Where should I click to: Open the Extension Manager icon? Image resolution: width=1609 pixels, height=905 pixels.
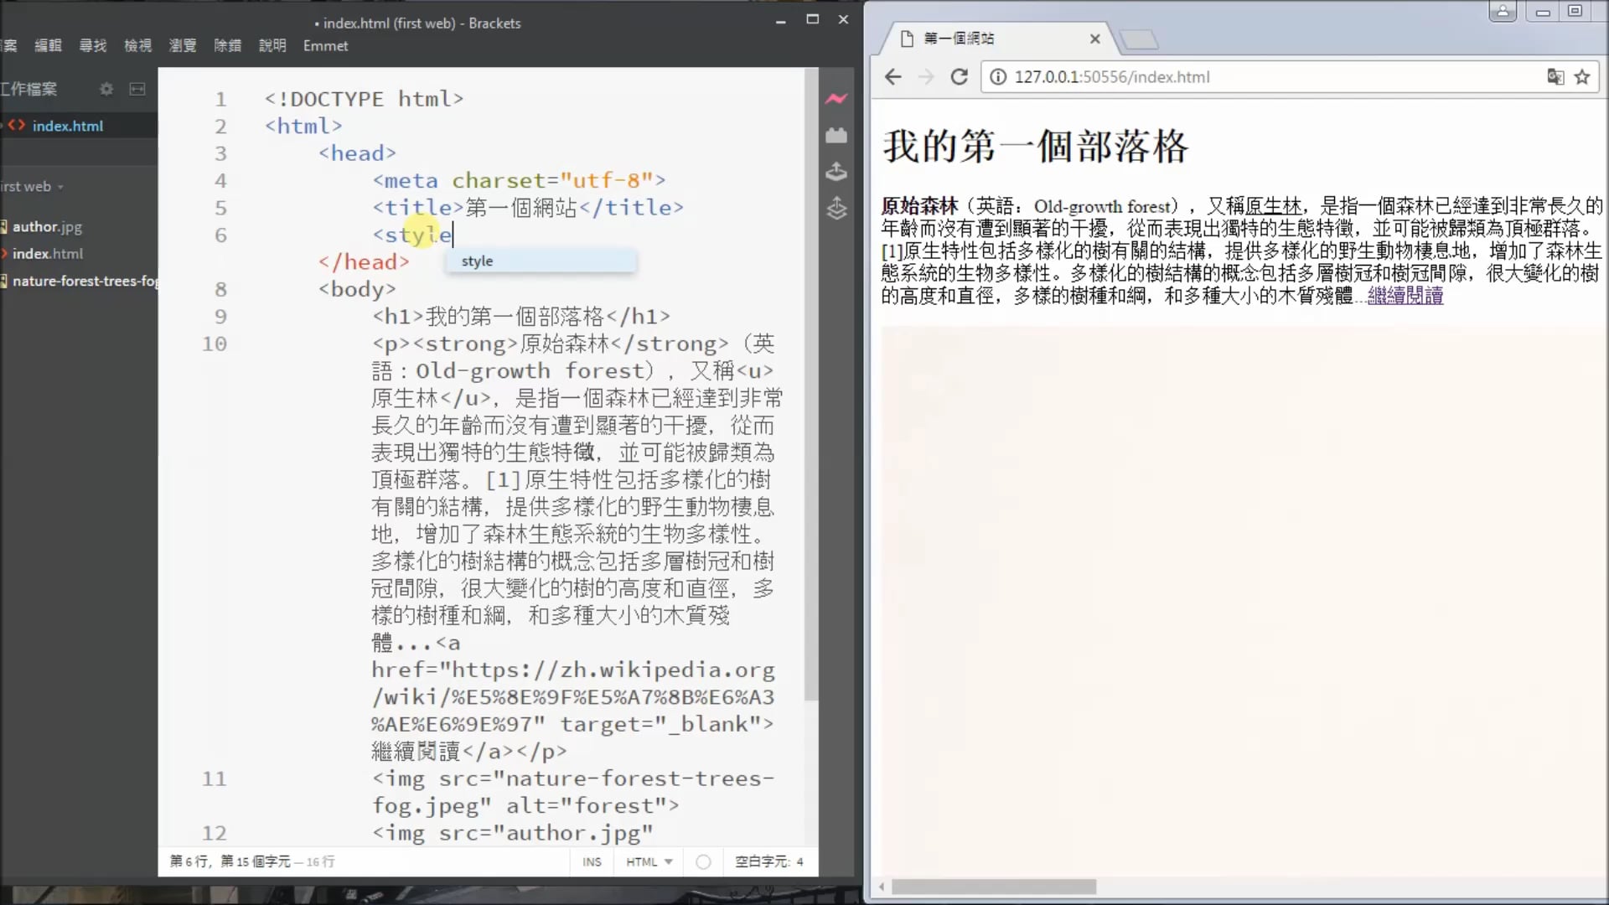coord(836,136)
